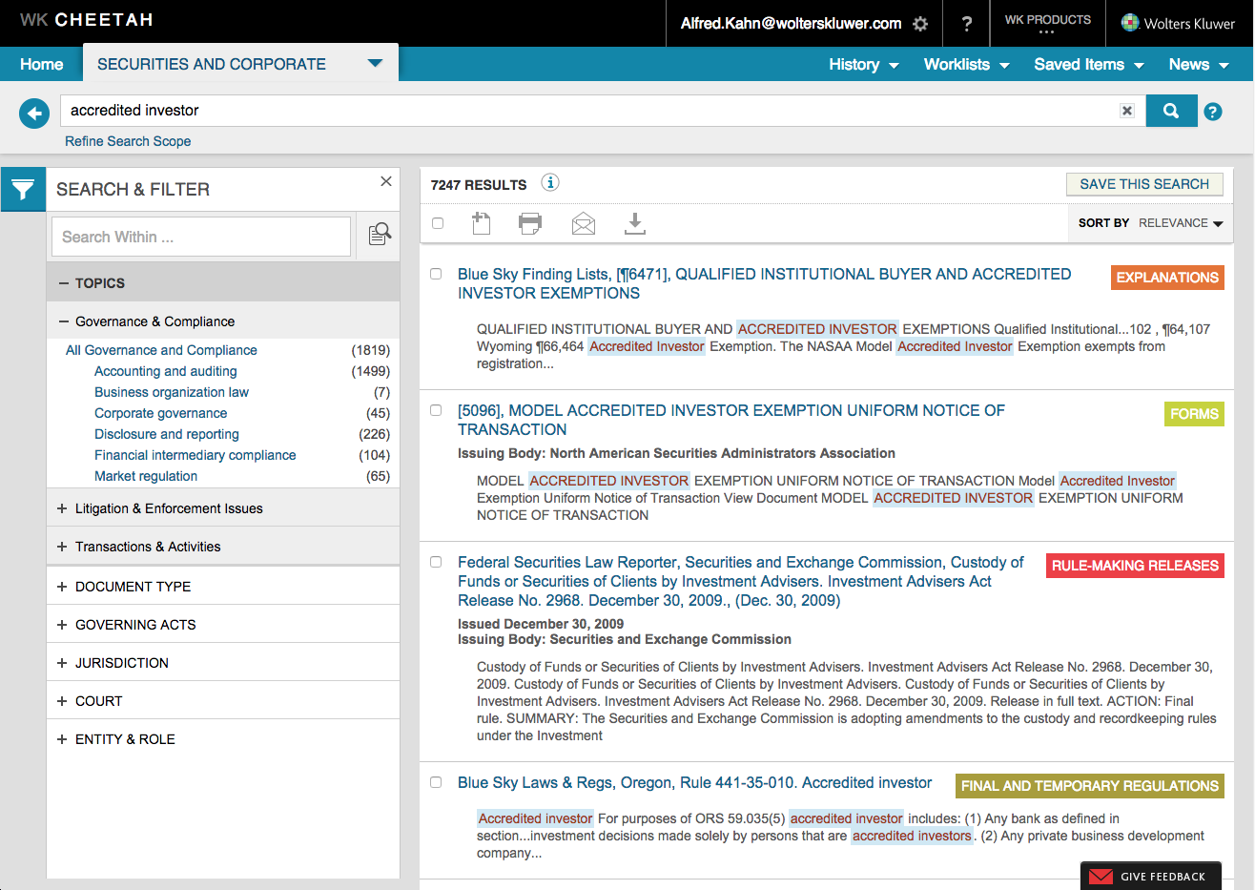This screenshot has height=890, width=1255.
Task: Open the Sort By Relevance dropdown
Action: pos(1180,223)
